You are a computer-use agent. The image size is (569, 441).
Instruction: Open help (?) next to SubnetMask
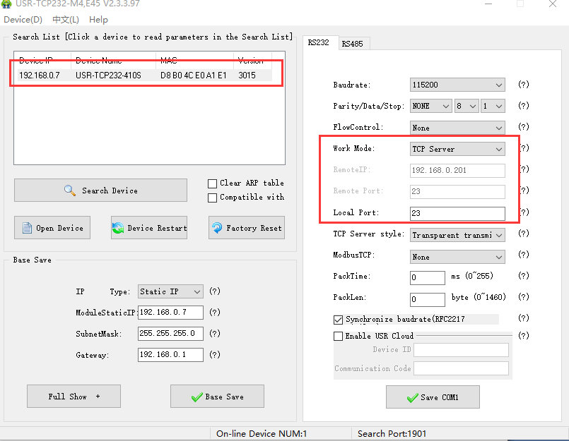(215, 333)
